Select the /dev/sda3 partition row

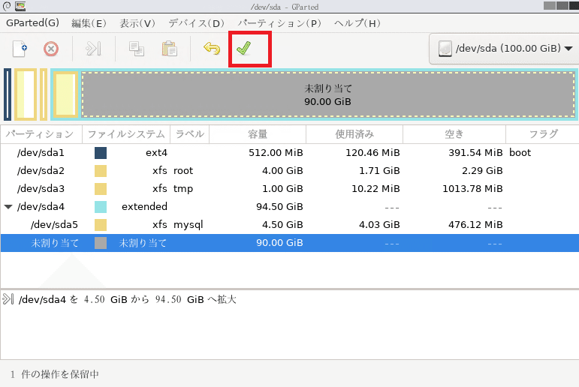290,189
